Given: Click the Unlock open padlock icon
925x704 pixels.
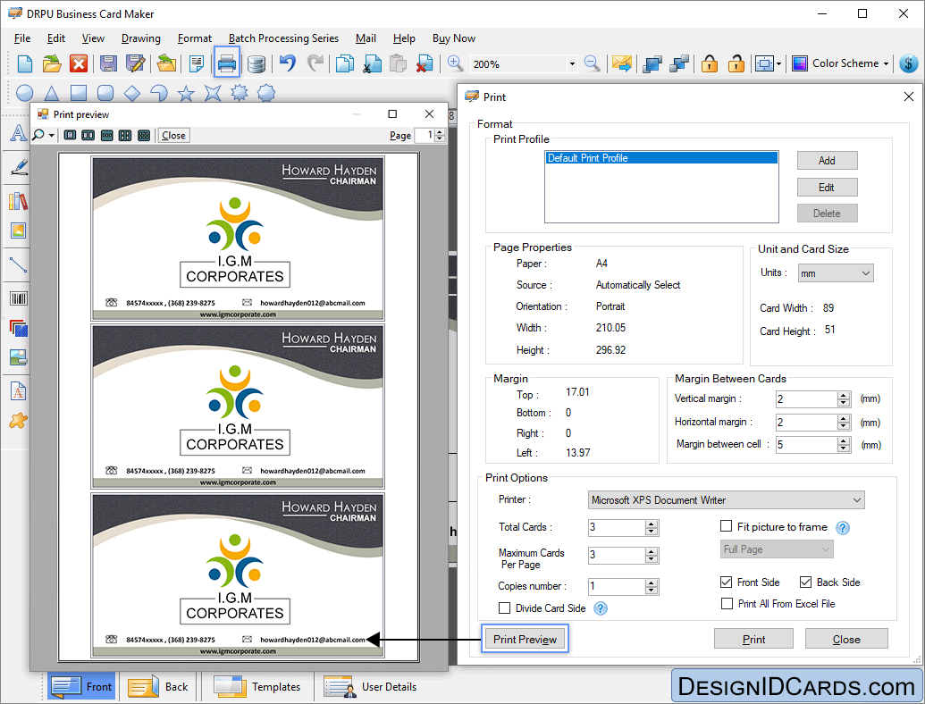Looking at the screenshot, I should [x=736, y=63].
